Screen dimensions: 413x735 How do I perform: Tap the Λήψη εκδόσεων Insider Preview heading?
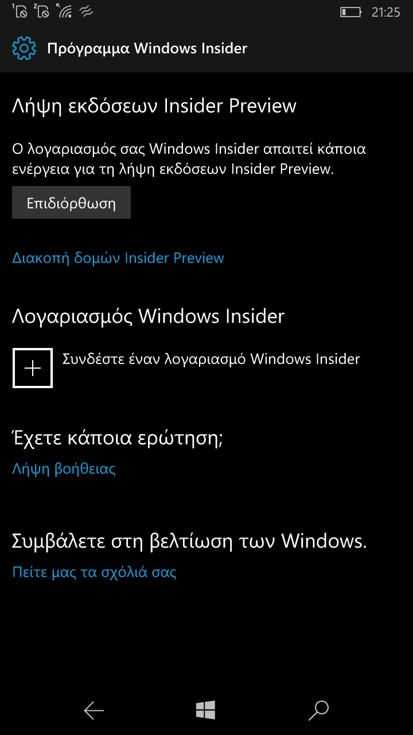[x=154, y=106]
